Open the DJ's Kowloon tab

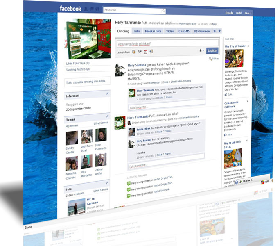coord(202,31)
